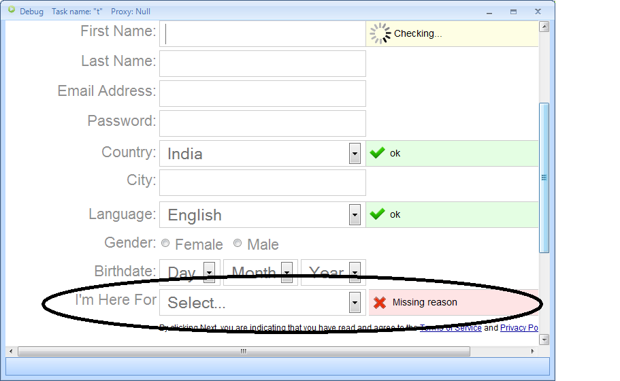Open the Country dropdown showing India
620x381 pixels.
click(355, 154)
